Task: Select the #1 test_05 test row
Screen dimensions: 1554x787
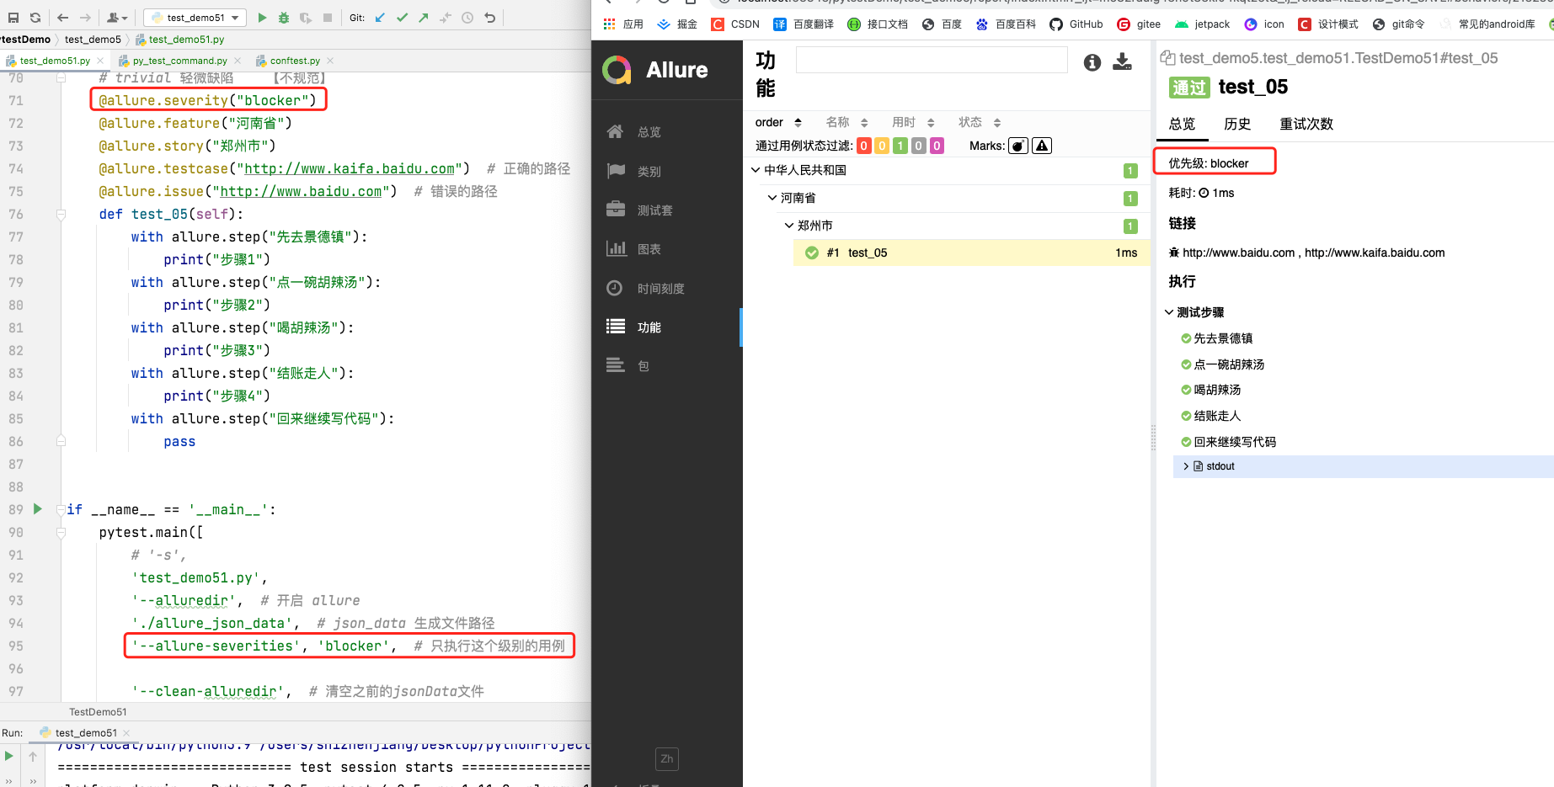Action: pos(971,253)
